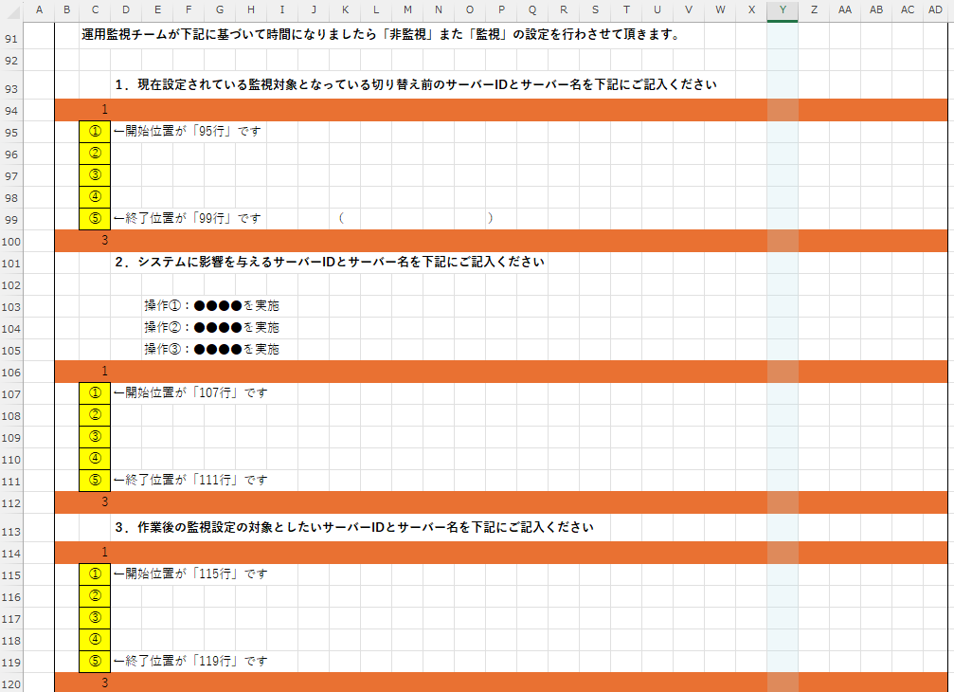Screen dimensions: 954x692
Task: Click the text 操作③：●●●●を実施
Action: click(x=211, y=350)
